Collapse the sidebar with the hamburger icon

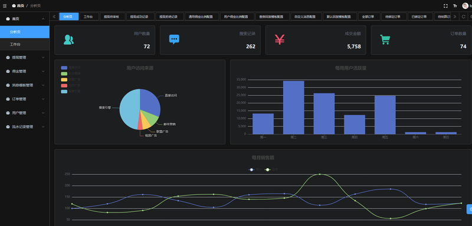[x=5, y=6]
